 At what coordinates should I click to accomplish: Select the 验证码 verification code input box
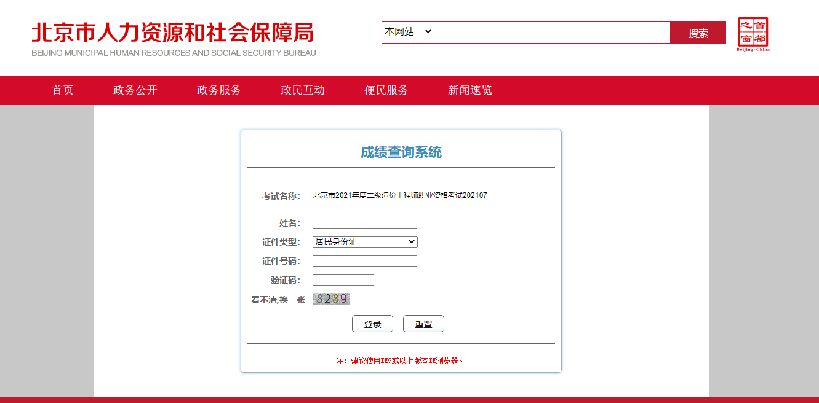point(343,280)
